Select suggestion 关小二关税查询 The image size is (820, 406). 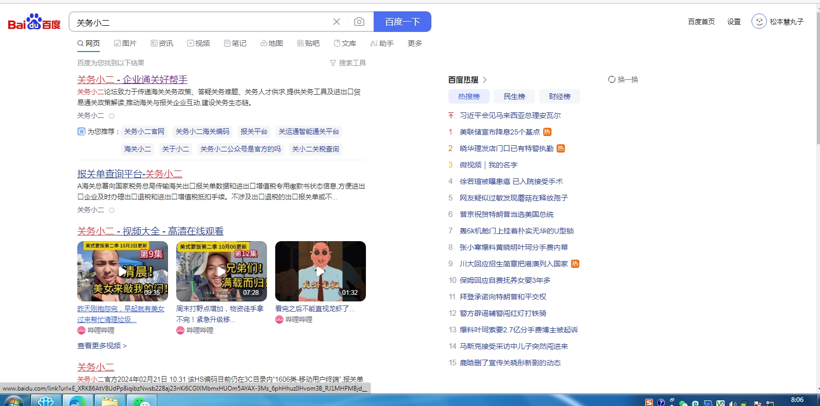tap(315, 149)
